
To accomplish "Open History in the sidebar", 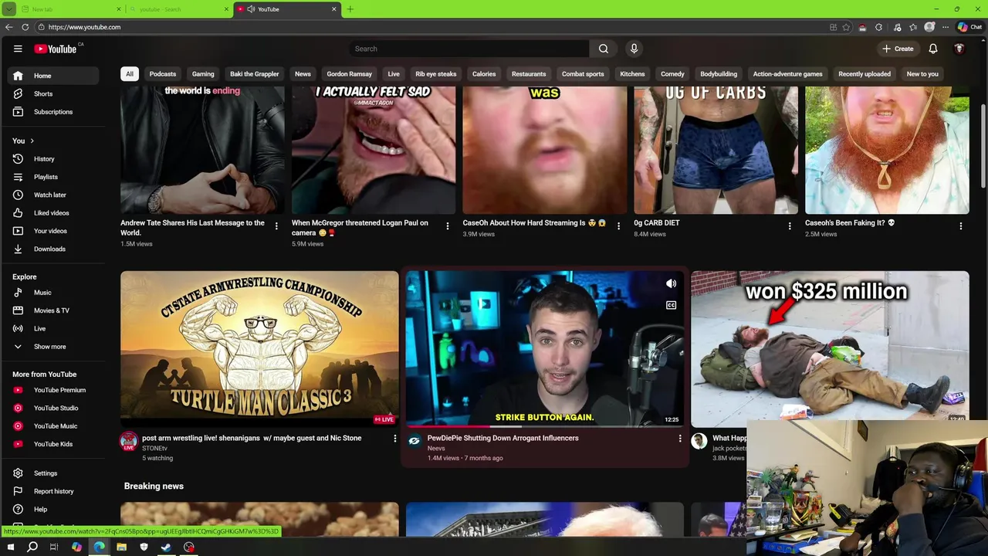I will (53, 159).
